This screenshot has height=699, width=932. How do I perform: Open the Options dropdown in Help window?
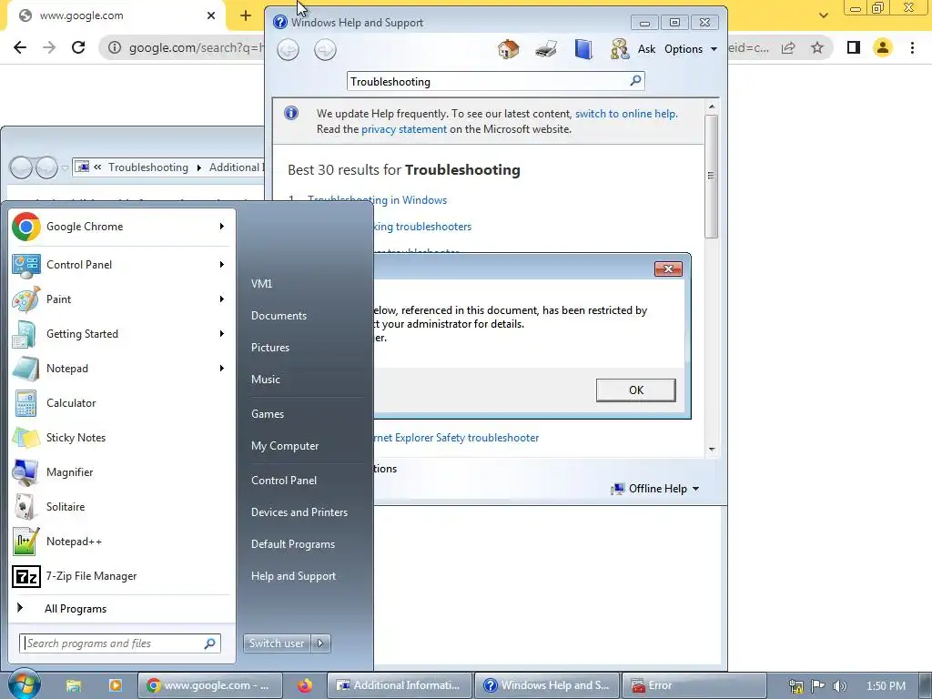[x=691, y=49]
